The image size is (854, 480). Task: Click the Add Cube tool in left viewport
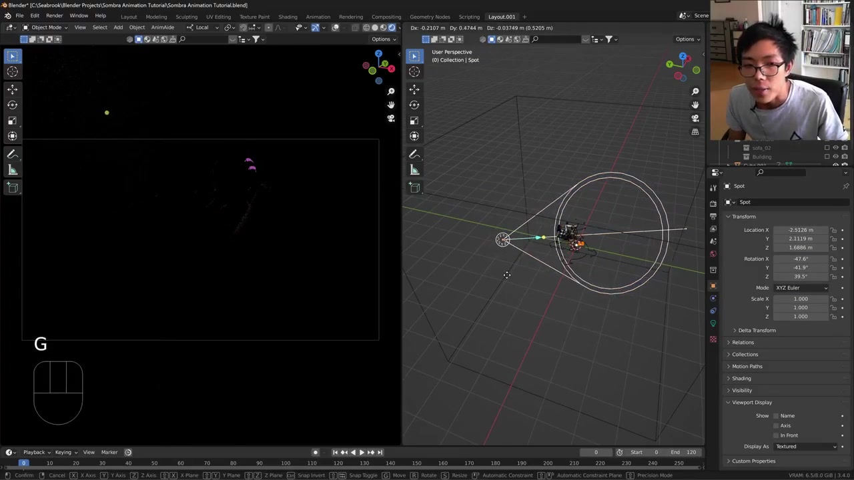click(12, 188)
